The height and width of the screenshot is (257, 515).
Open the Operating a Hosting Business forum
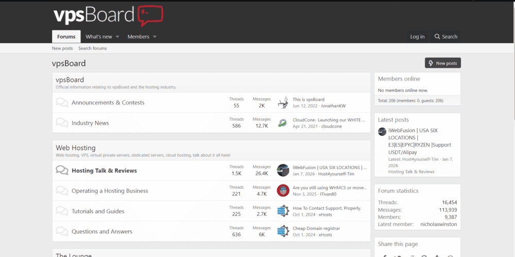(x=110, y=191)
